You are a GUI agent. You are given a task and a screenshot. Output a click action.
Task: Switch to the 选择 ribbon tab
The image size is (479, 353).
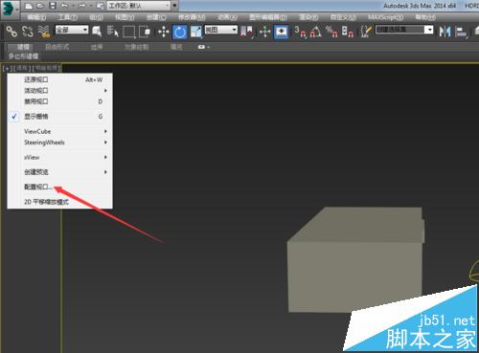[97, 47]
